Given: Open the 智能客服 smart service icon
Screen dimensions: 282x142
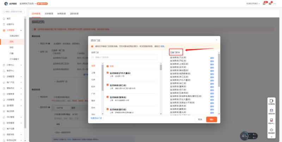Looking at the screenshot, I should 271,130.
